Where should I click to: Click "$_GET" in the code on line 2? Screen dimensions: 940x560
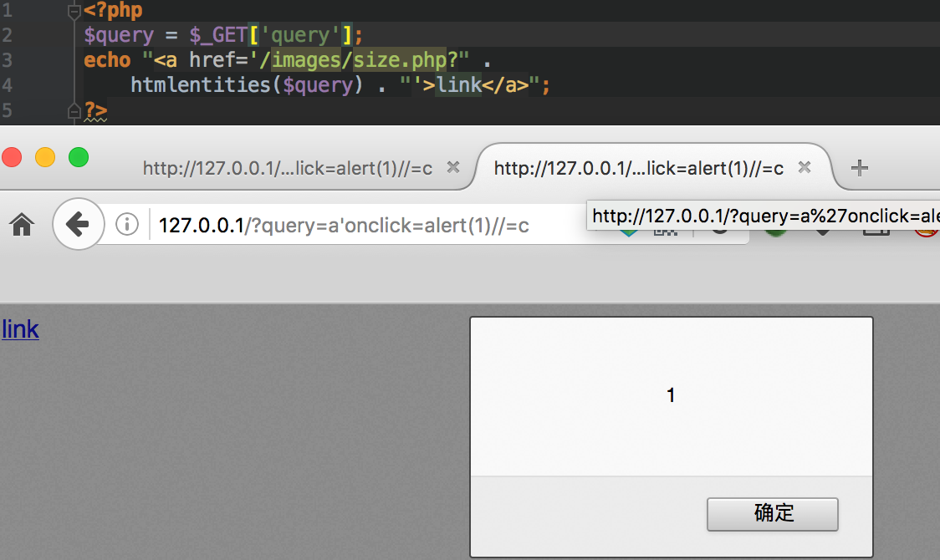pos(218,35)
